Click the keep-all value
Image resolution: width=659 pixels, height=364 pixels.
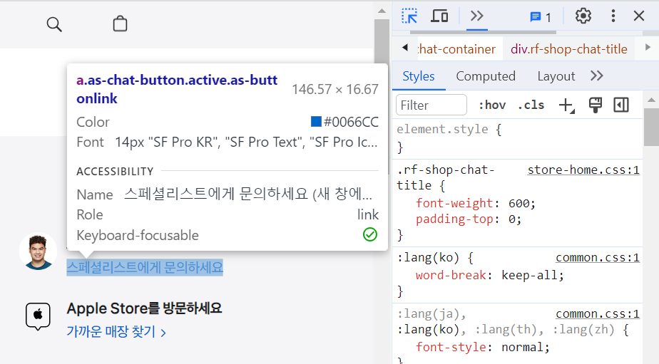point(529,276)
